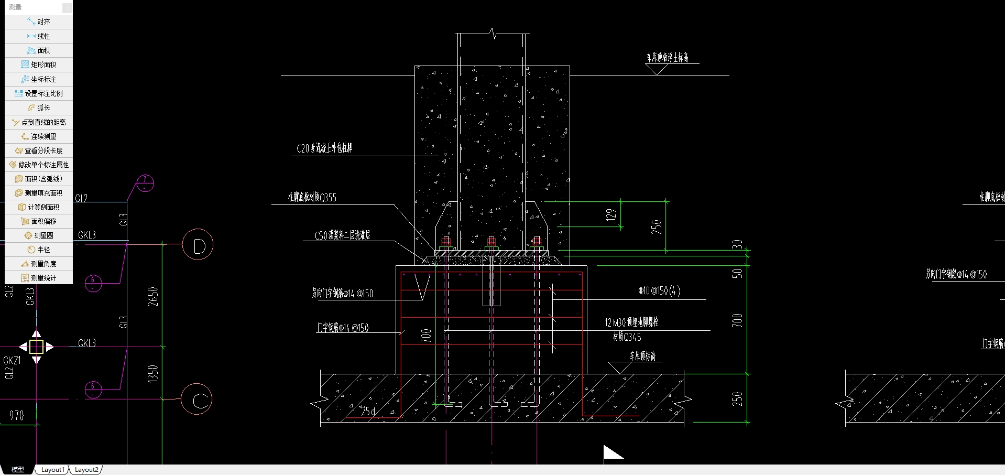Image resolution: width=1005 pixels, height=475 pixels.
Task: Click 设置标注比例 to set annotation scale
Action: (x=39, y=93)
